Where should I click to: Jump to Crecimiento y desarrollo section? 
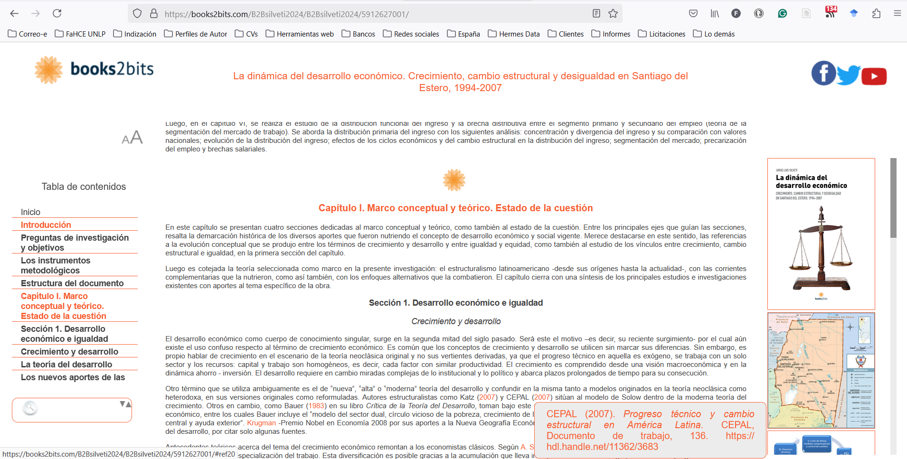click(x=69, y=352)
